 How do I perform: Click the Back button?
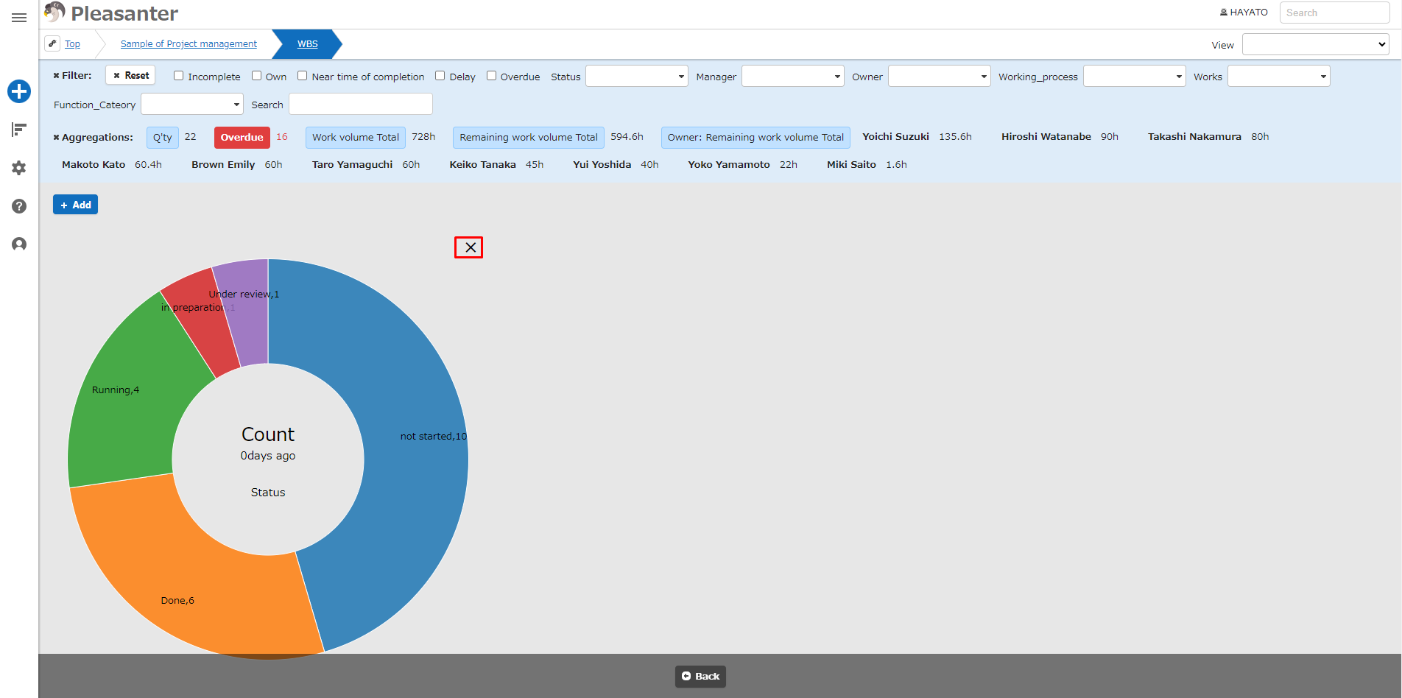click(x=700, y=676)
